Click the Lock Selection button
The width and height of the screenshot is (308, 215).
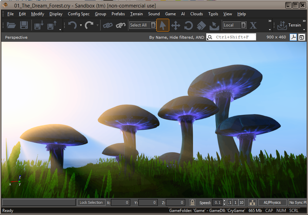click(91, 202)
